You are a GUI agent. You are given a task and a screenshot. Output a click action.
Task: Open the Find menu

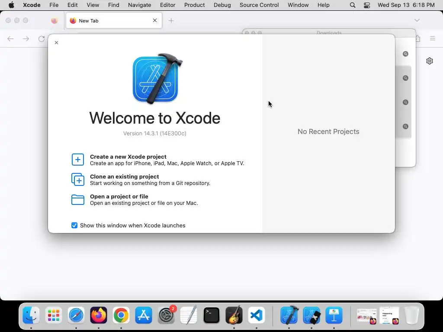click(x=114, y=5)
